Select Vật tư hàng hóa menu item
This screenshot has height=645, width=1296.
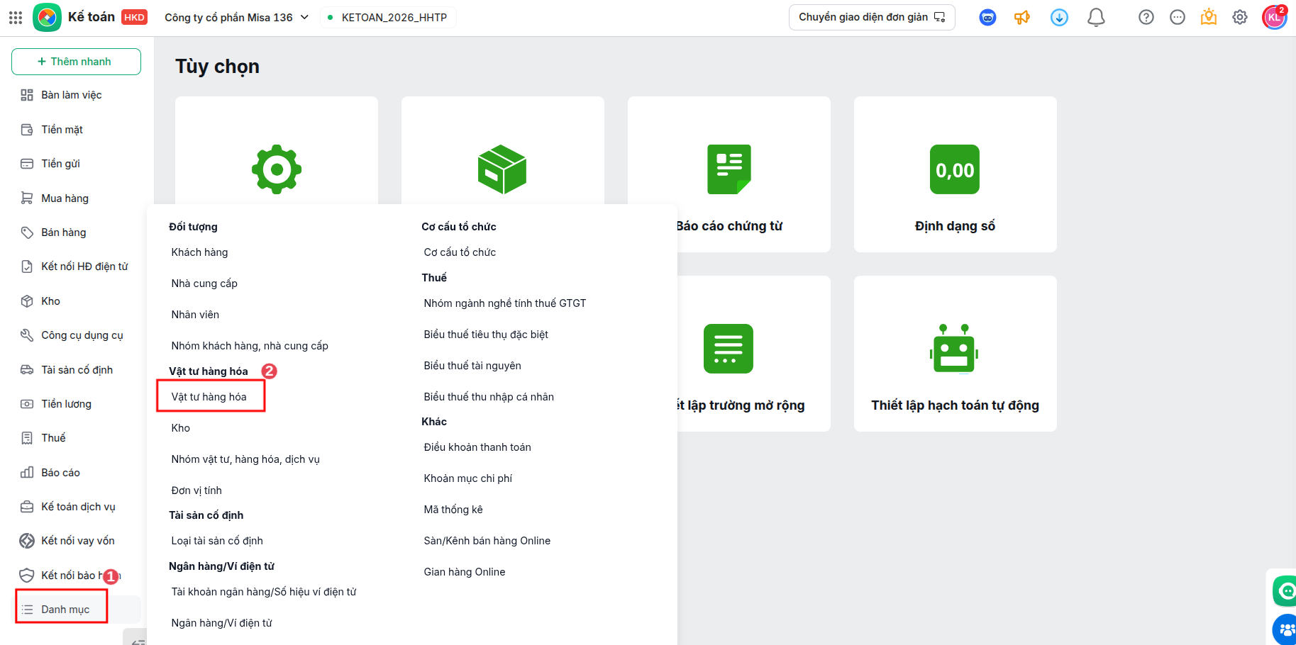pyautogui.click(x=209, y=397)
